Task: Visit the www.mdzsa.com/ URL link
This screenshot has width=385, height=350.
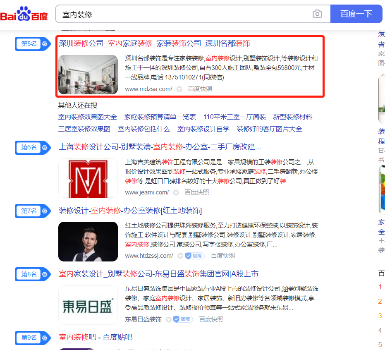Action: pos(148,89)
